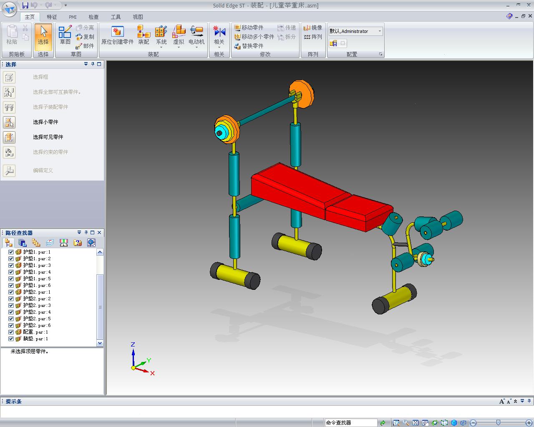Click the Pan hand icon in status bar

coord(425,423)
